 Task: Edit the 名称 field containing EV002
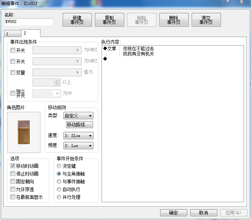coord(29,22)
